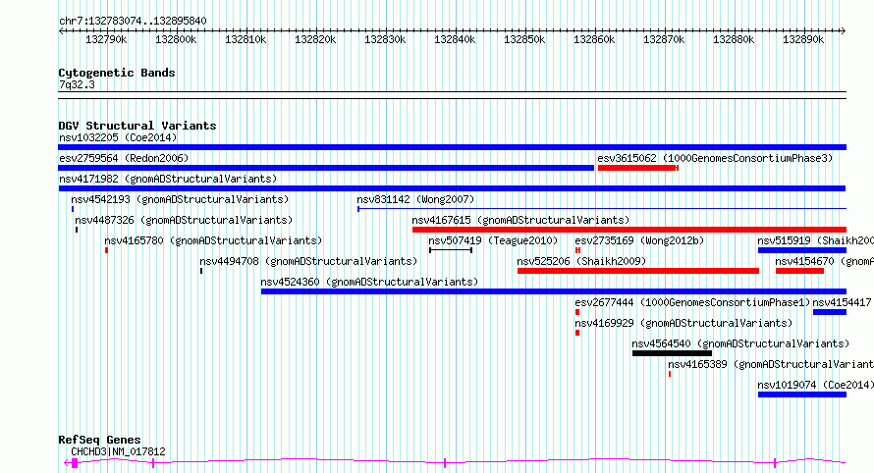This screenshot has height=473, width=874.
Task: Open nsv507419 (Teague2010) variant label
Action: click(x=493, y=240)
